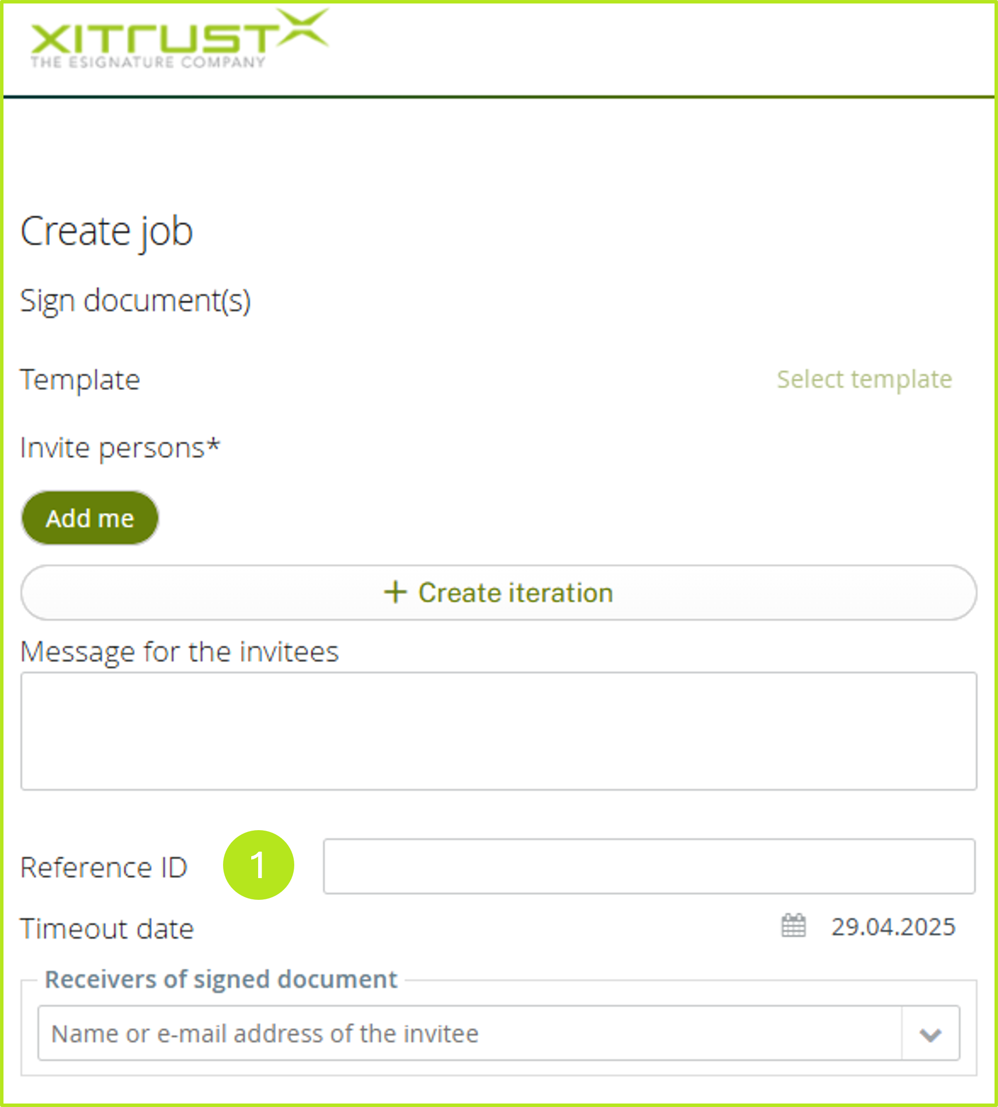Focus the Message for the invitees textbox
The width and height of the screenshot is (998, 1107).
[498, 730]
